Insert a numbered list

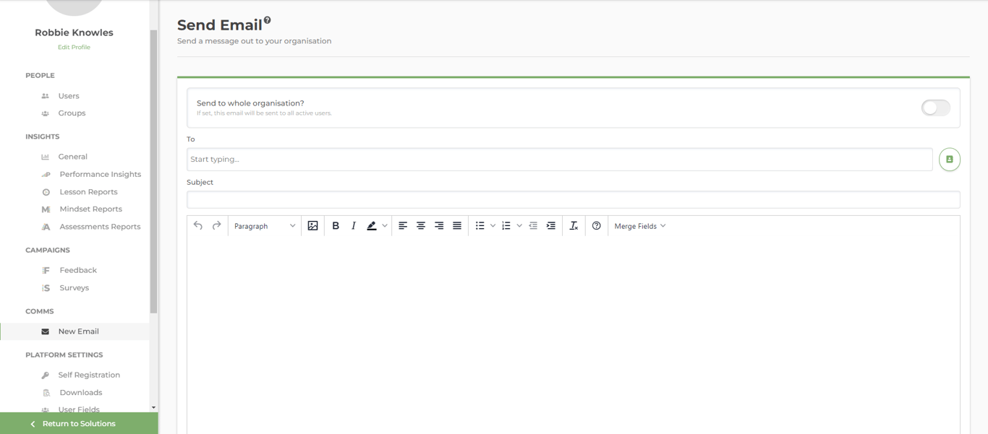point(506,226)
